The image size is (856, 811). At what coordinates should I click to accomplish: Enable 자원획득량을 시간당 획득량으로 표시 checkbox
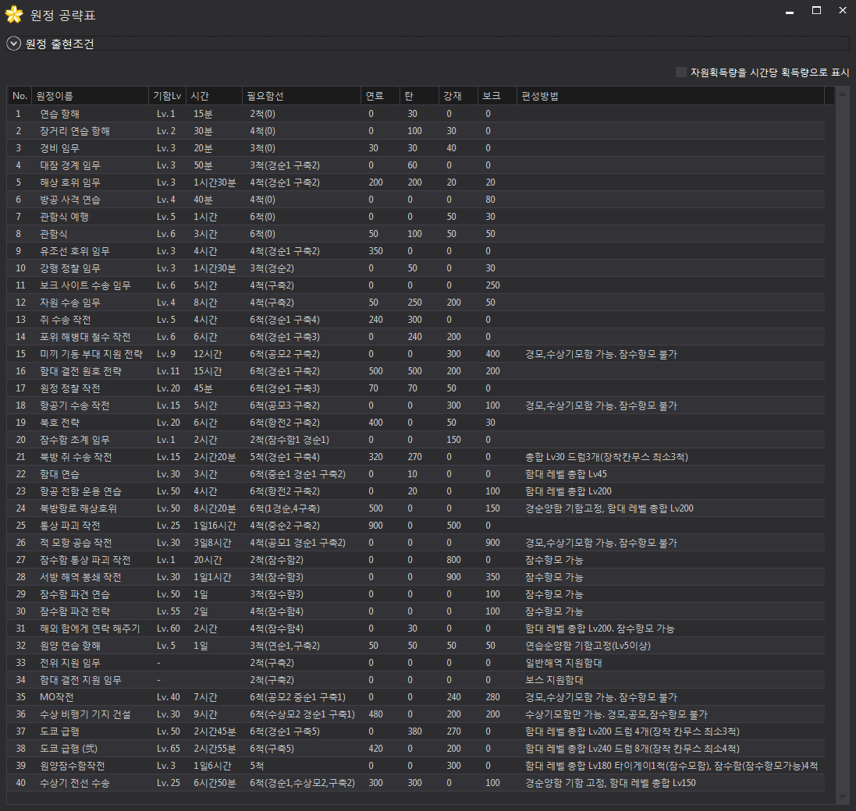[x=681, y=72]
